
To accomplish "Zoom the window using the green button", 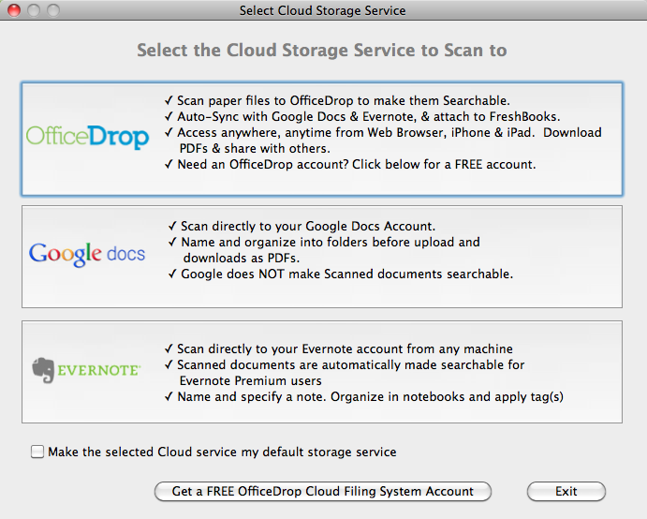I will [x=51, y=10].
